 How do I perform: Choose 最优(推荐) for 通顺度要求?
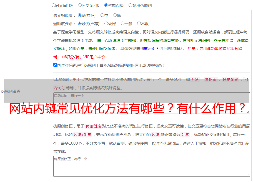point(80,24)
